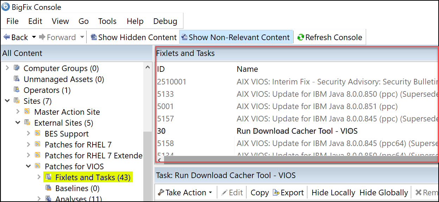Click the Show Hidden Content icon
Image resolution: width=439 pixels, height=202 pixels.
[x=94, y=37]
